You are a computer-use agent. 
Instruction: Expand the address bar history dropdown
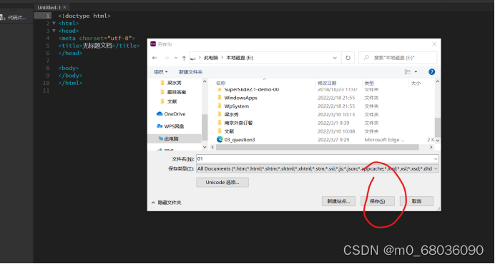pyautogui.click(x=335, y=58)
